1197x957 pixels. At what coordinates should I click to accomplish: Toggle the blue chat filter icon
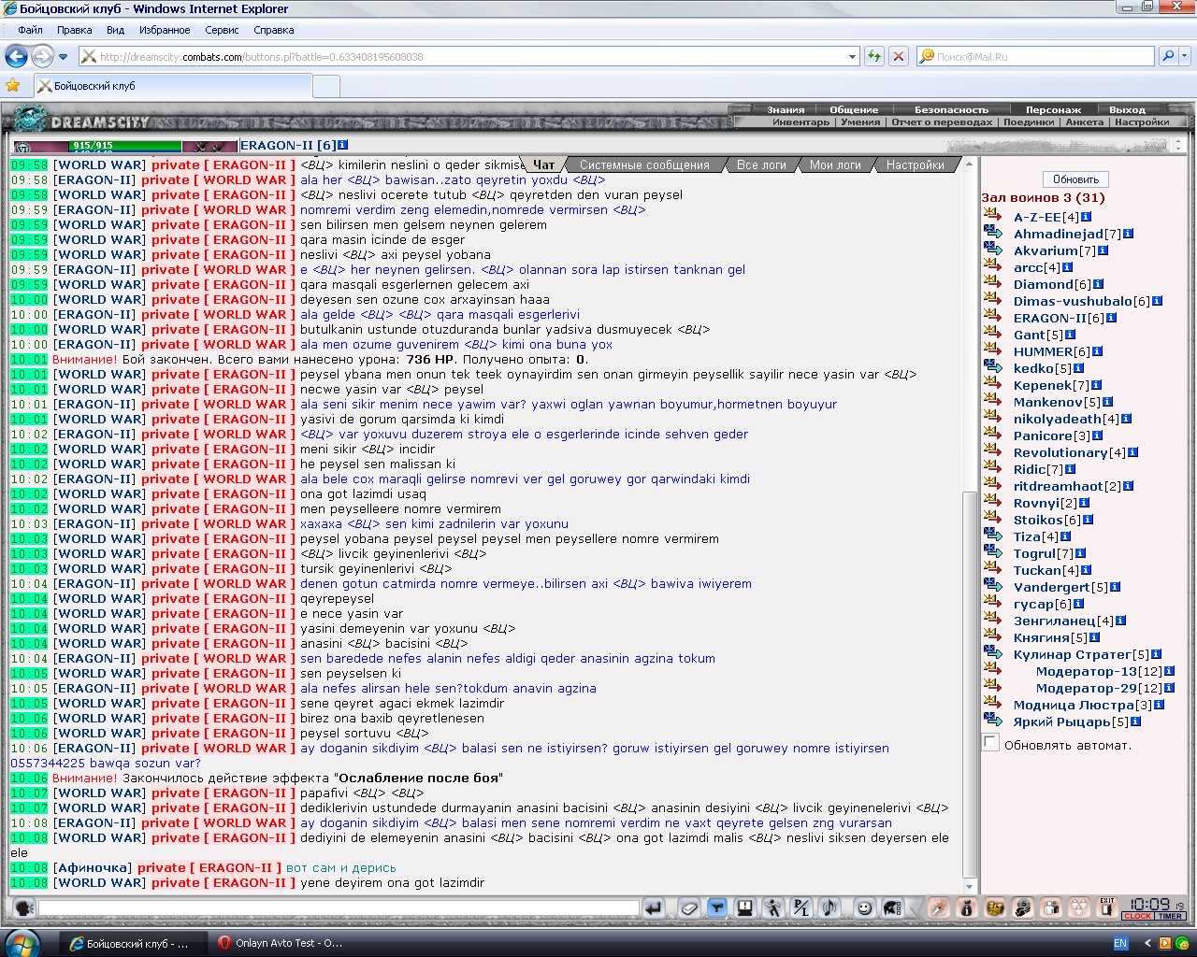(x=717, y=907)
